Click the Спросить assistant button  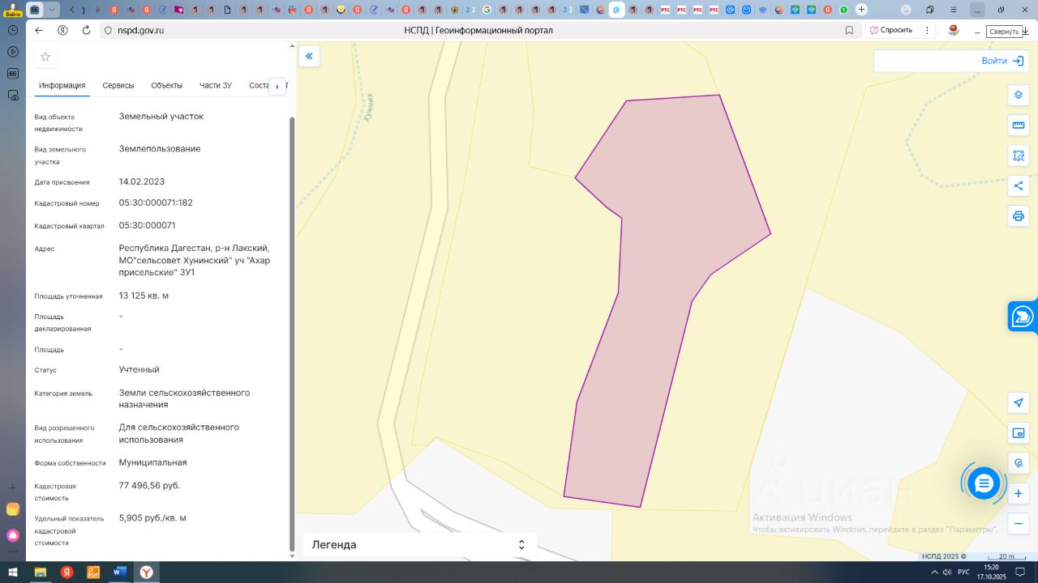[x=890, y=30]
